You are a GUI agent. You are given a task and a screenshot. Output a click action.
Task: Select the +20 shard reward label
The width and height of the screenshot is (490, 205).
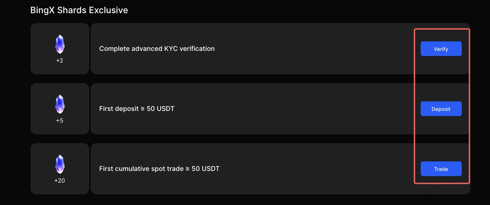pos(60,180)
